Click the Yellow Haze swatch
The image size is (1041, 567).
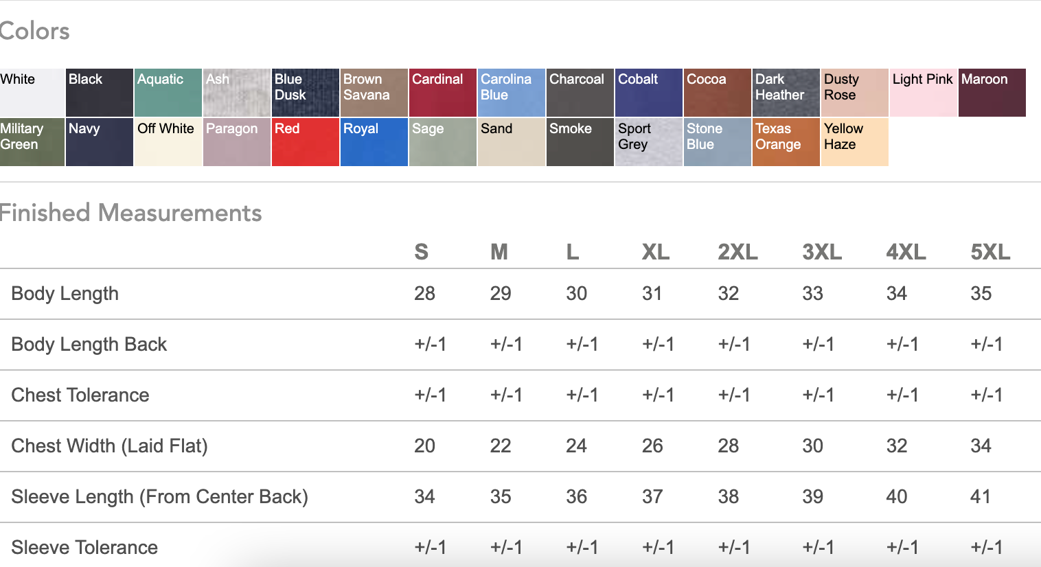[855, 142]
